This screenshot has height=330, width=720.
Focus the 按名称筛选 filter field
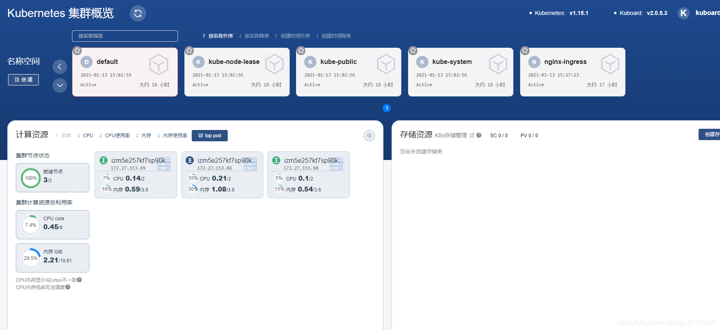click(125, 36)
